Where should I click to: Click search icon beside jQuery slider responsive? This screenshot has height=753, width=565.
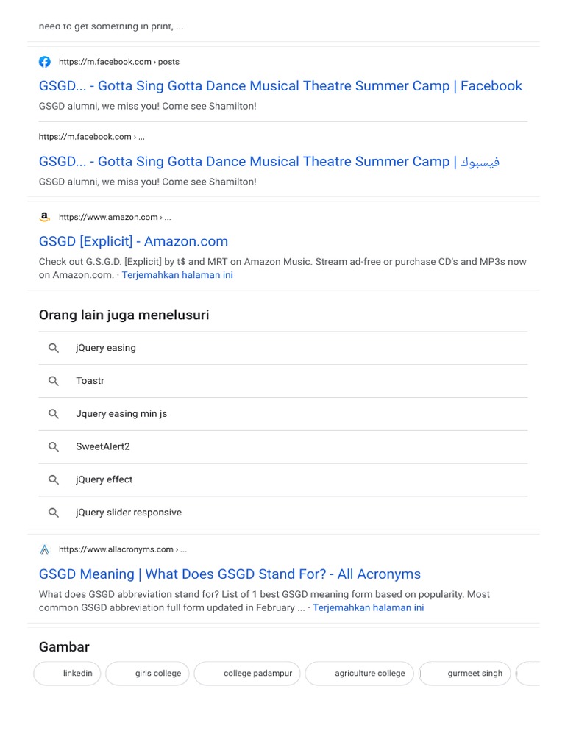[x=54, y=513]
